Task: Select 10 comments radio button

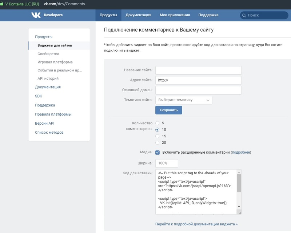Action: [158, 130]
